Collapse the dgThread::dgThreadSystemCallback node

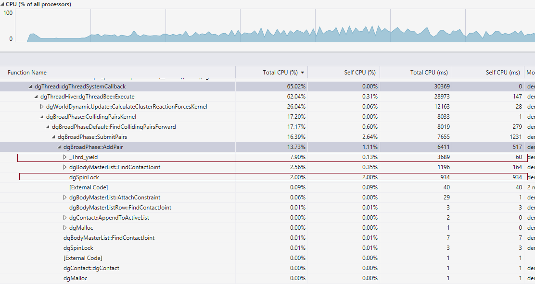tap(30, 86)
